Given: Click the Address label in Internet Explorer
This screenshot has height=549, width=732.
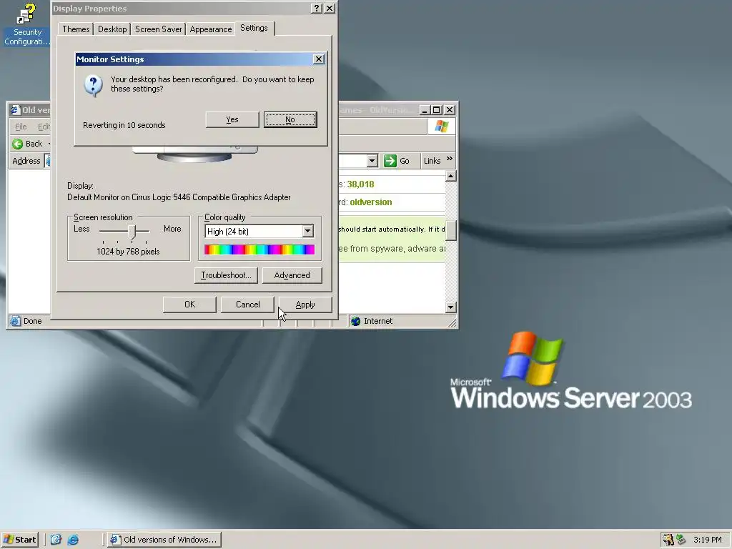Looking at the screenshot, I should tap(26, 161).
